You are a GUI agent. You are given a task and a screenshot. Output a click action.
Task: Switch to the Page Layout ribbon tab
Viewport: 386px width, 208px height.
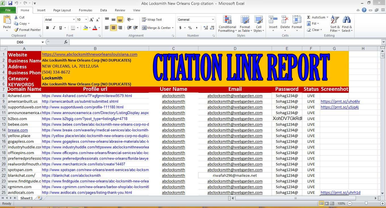click(62, 10)
